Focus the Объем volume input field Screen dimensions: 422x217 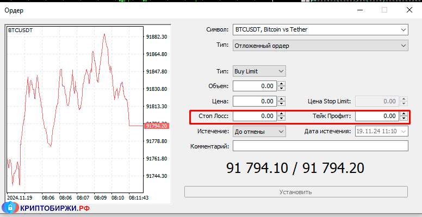[x=255, y=86]
